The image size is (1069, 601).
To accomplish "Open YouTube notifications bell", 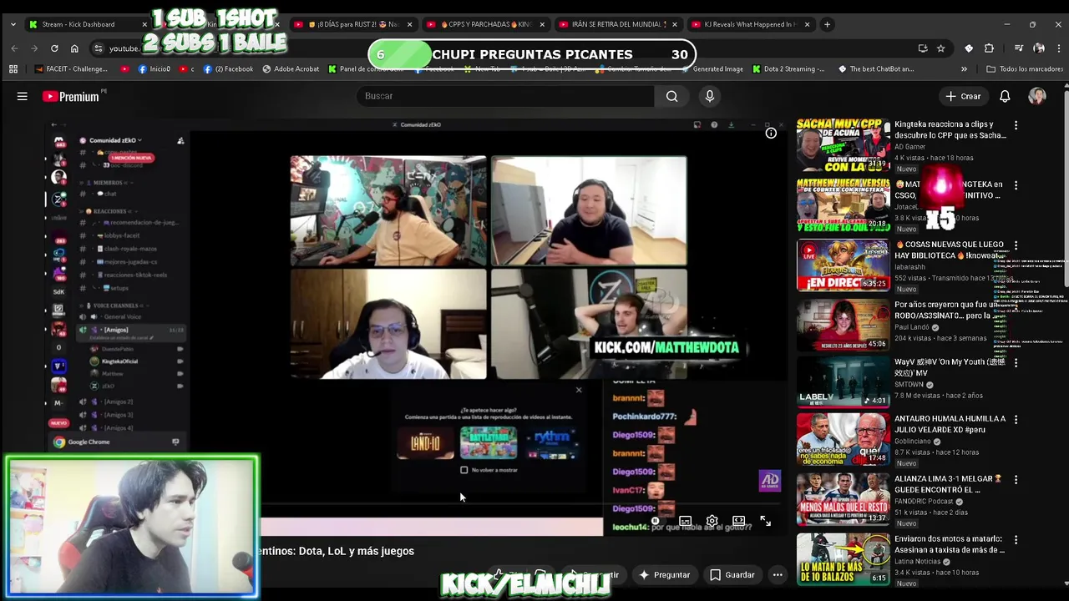I will (x=1005, y=96).
